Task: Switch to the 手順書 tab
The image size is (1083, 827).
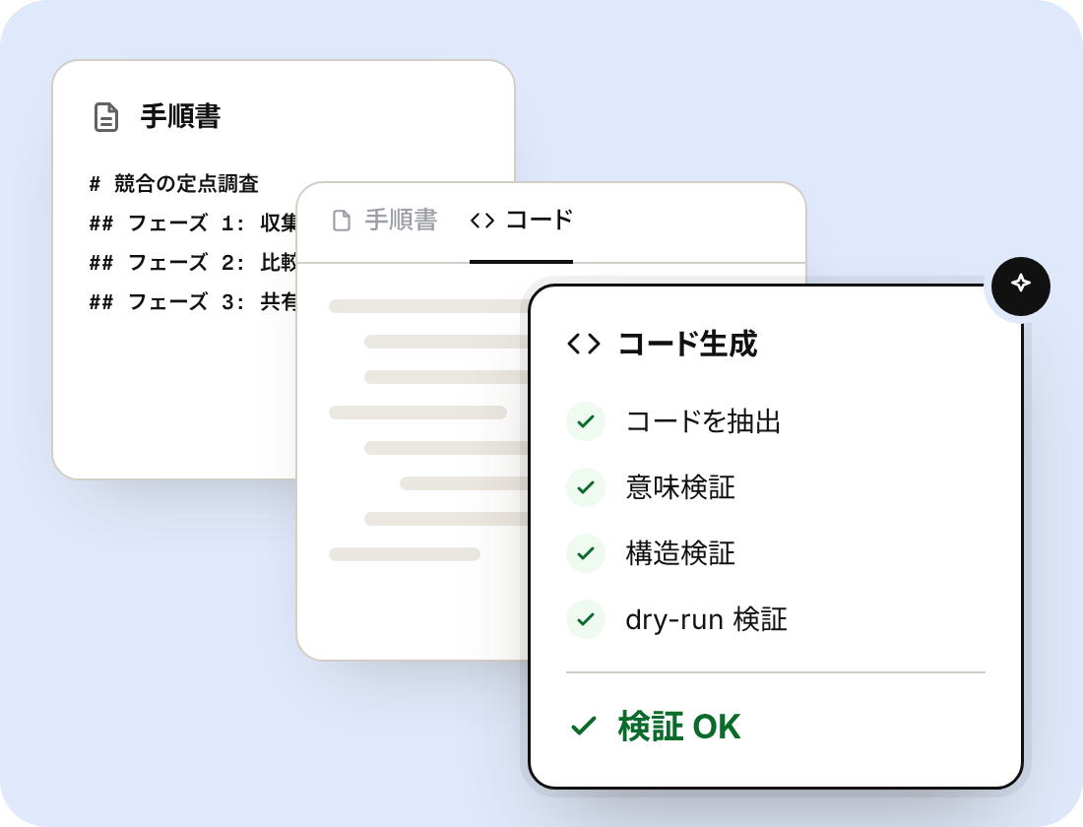Action: point(384,221)
